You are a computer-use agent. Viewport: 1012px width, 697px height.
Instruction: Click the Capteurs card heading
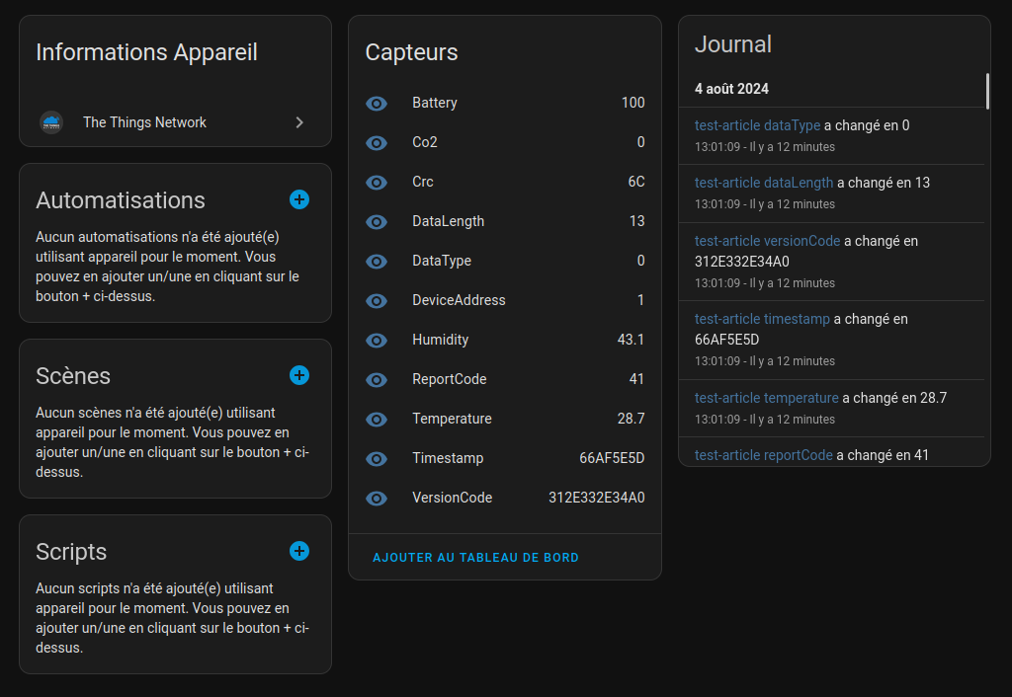[411, 52]
